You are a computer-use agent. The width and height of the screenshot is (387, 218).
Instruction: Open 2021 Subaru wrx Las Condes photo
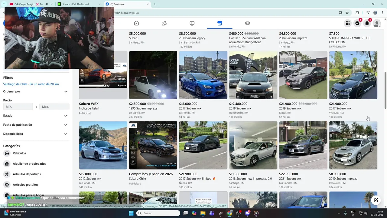tap(303, 145)
